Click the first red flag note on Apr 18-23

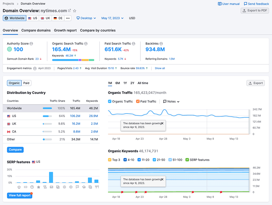pyautogui.click(x=122, y=192)
